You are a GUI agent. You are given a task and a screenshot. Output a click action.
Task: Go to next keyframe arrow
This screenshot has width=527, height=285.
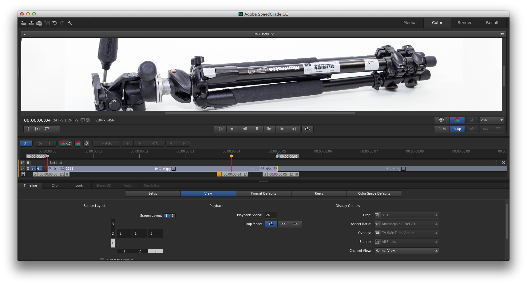184,143
